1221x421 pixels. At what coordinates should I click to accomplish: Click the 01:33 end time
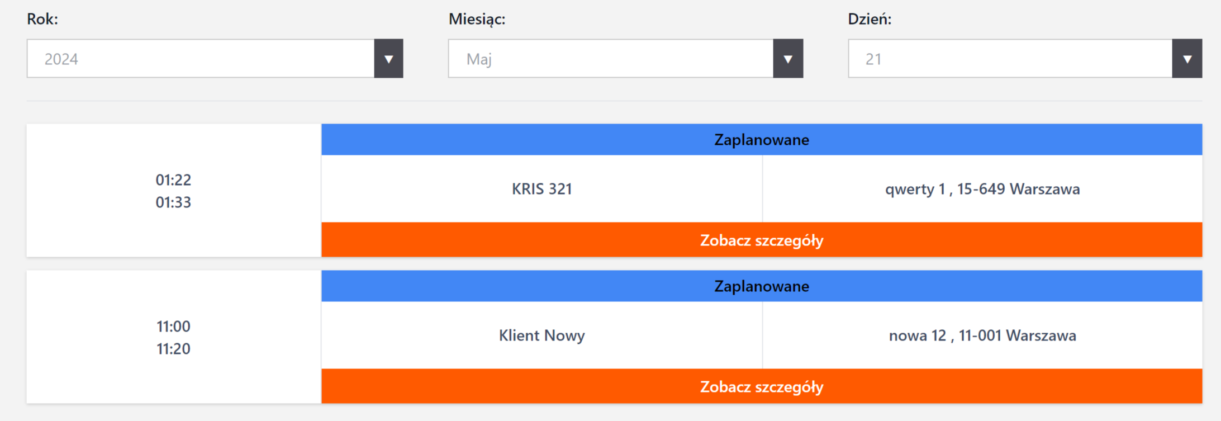pos(173,202)
